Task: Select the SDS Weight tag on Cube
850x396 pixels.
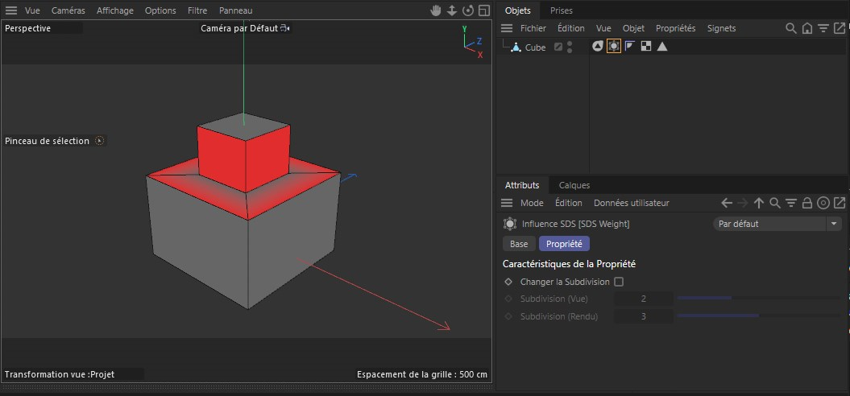Action: coord(613,47)
